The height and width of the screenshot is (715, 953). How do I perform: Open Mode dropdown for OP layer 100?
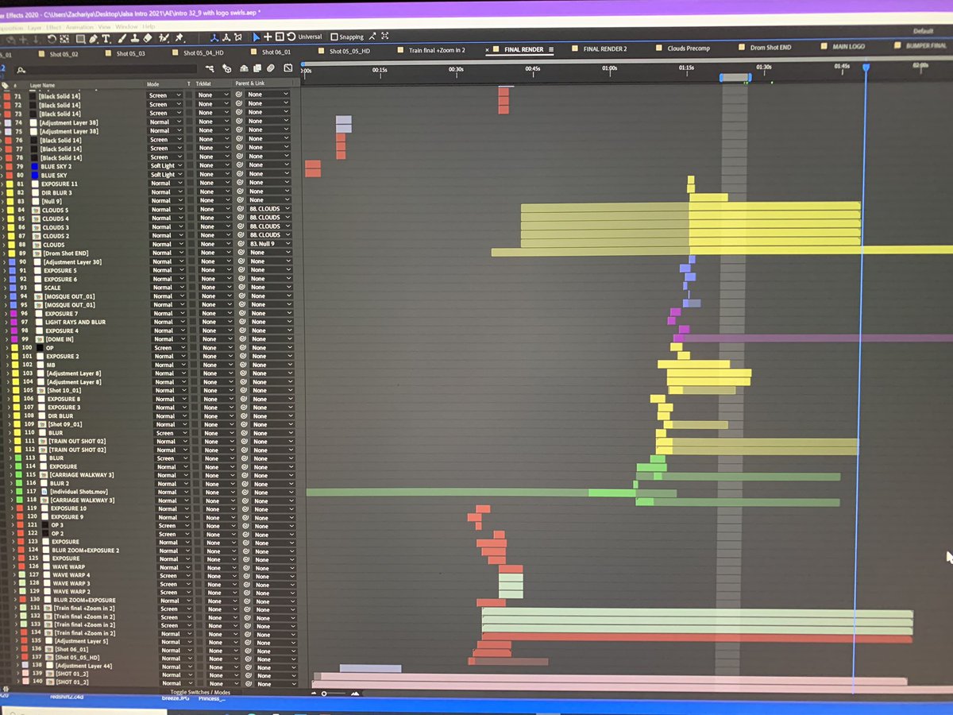pyautogui.click(x=168, y=348)
